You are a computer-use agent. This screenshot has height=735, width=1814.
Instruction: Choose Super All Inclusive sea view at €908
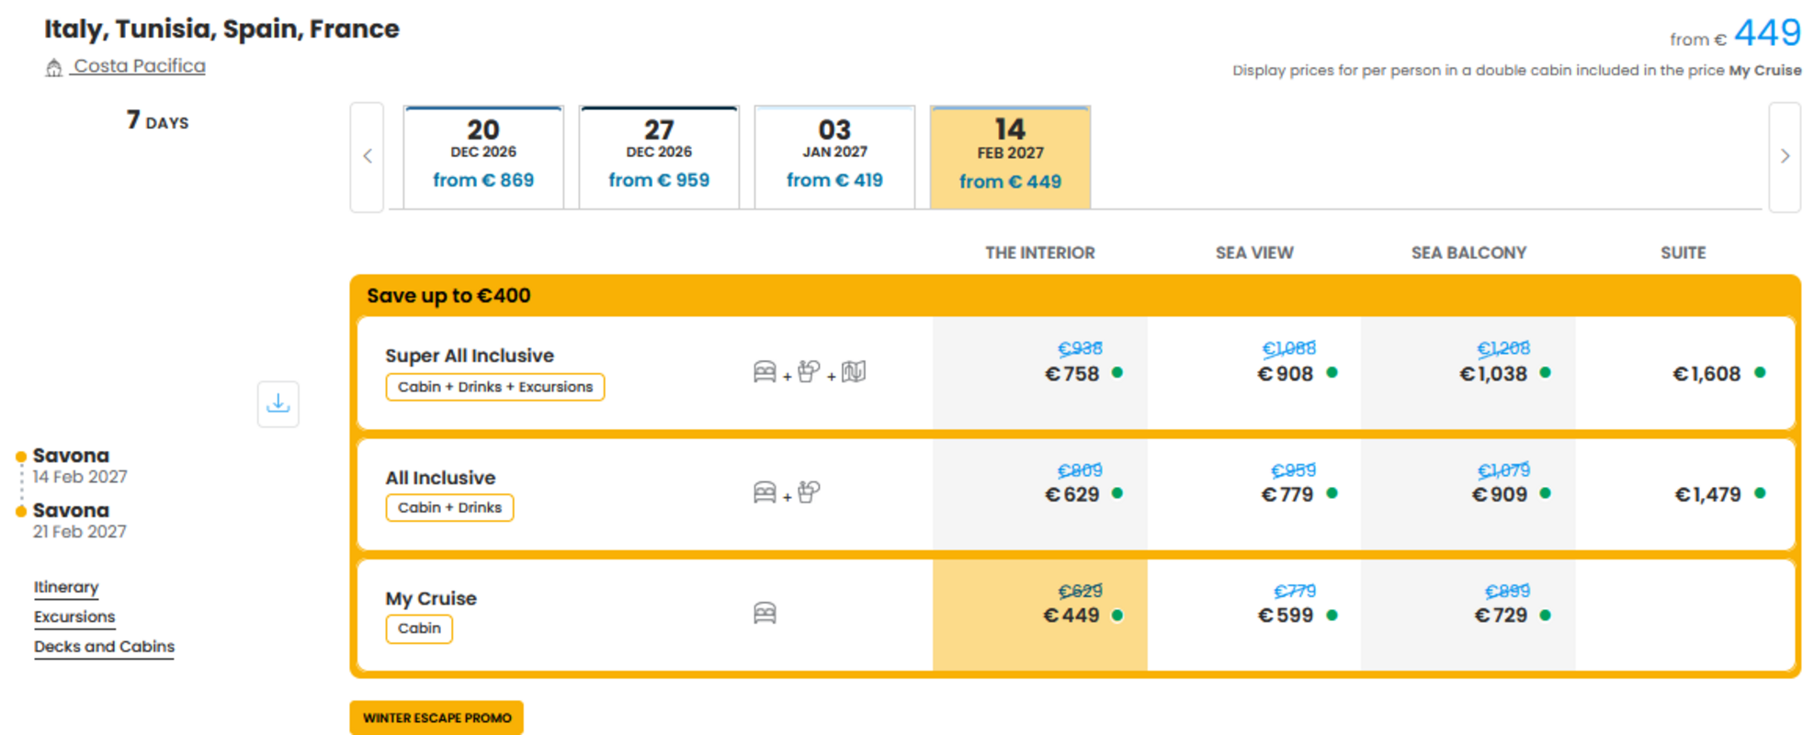(1254, 373)
